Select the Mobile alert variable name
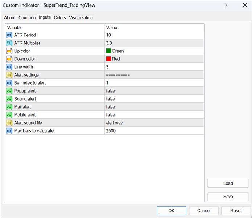The height and width of the screenshot is (218, 252). coord(25,115)
